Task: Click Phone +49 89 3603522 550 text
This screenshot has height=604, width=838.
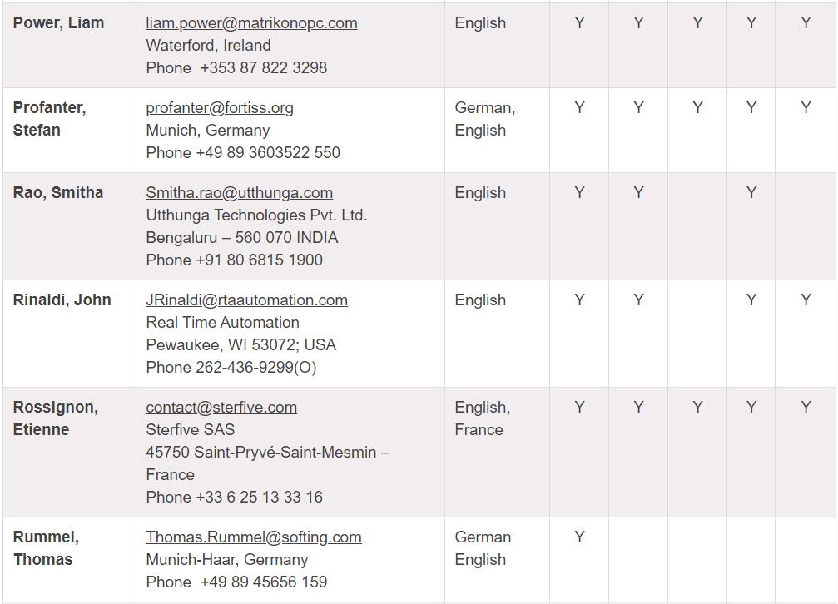Action: coord(243,153)
